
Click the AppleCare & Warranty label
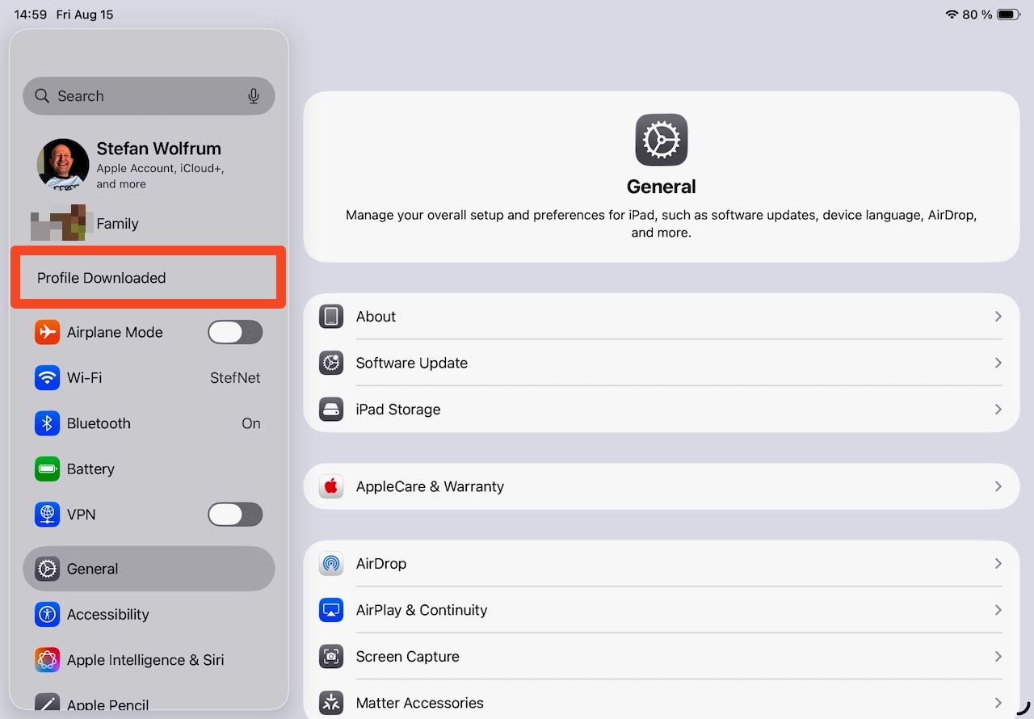[x=430, y=486]
